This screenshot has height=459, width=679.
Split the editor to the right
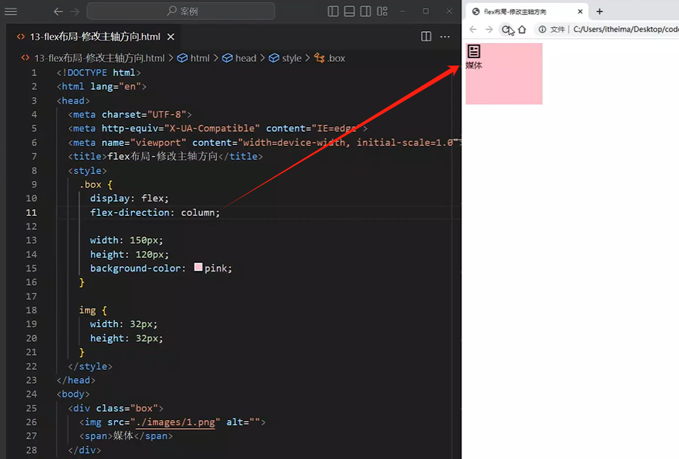(x=426, y=37)
